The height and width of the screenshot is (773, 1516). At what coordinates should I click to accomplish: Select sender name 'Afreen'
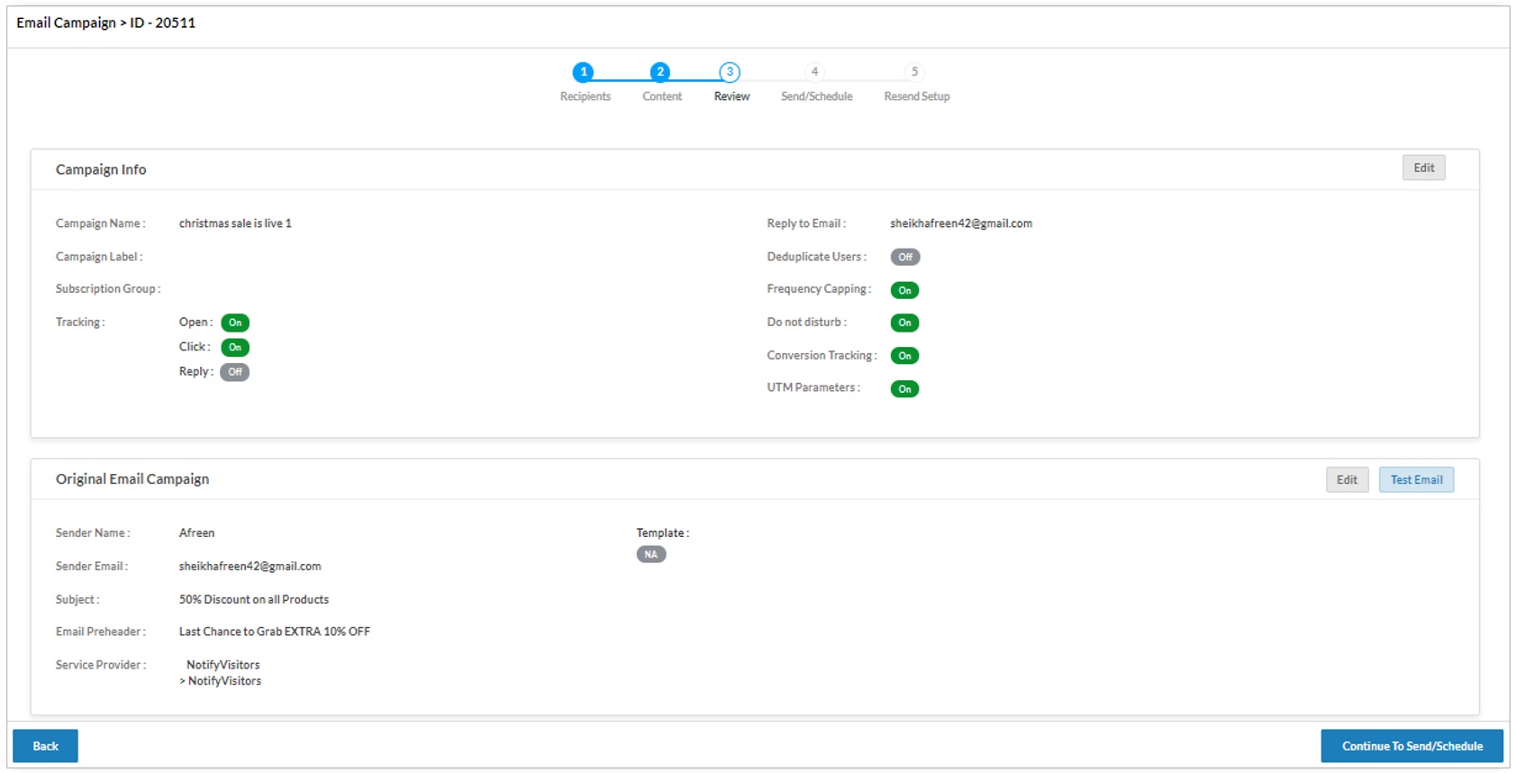(x=196, y=533)
